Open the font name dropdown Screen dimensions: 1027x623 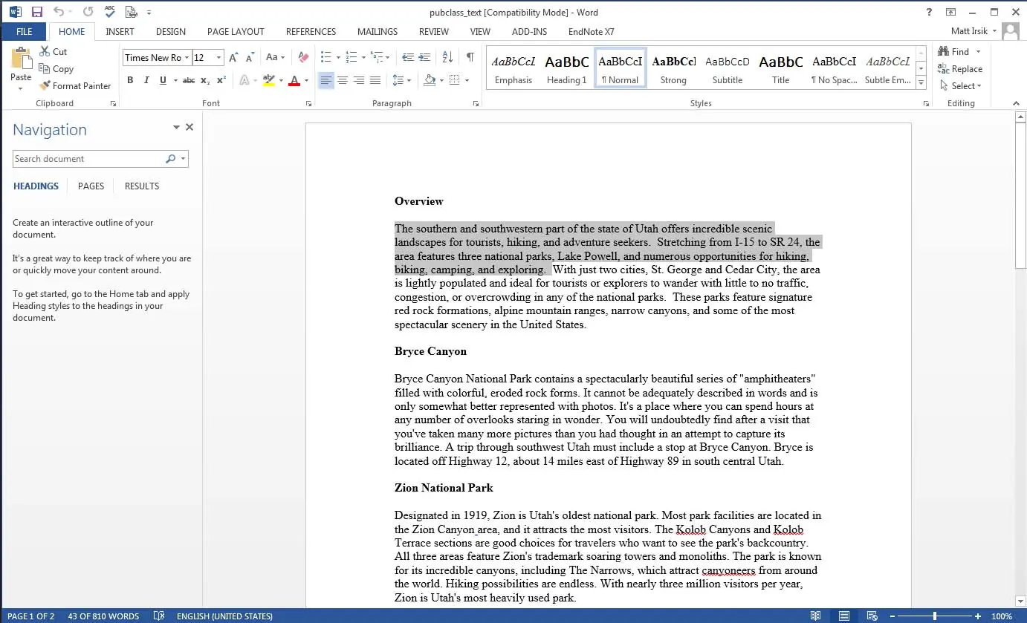coord(187,57)
